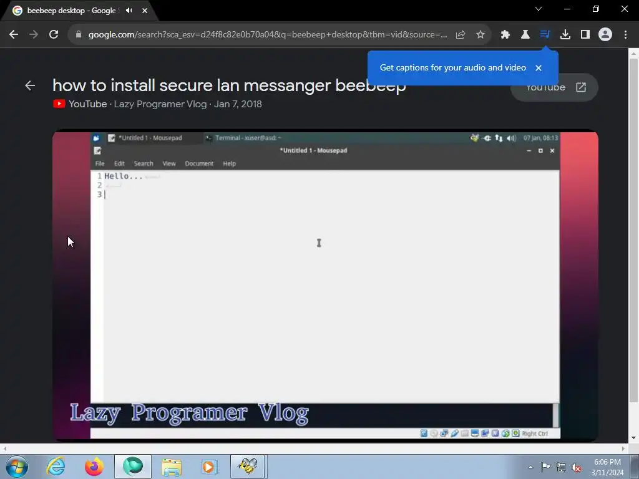Click the lock icon in address bar

pos(78,35)
